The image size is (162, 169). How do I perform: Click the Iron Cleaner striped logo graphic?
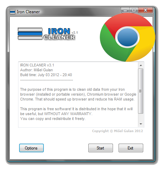(x=30, y=34)
